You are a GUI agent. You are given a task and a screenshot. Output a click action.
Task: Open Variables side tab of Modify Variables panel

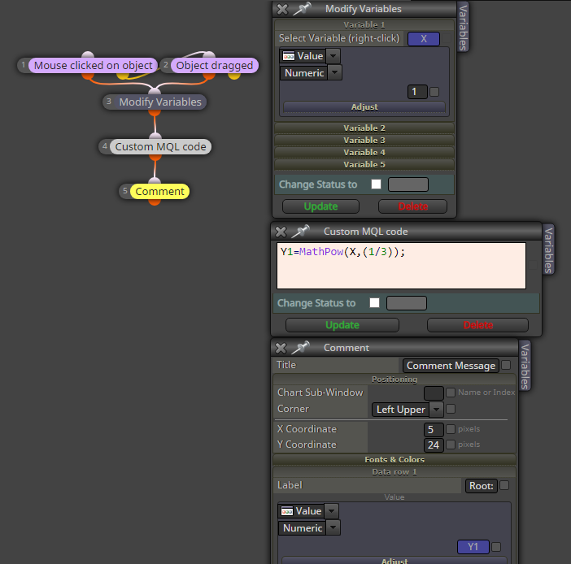(463, 28)
